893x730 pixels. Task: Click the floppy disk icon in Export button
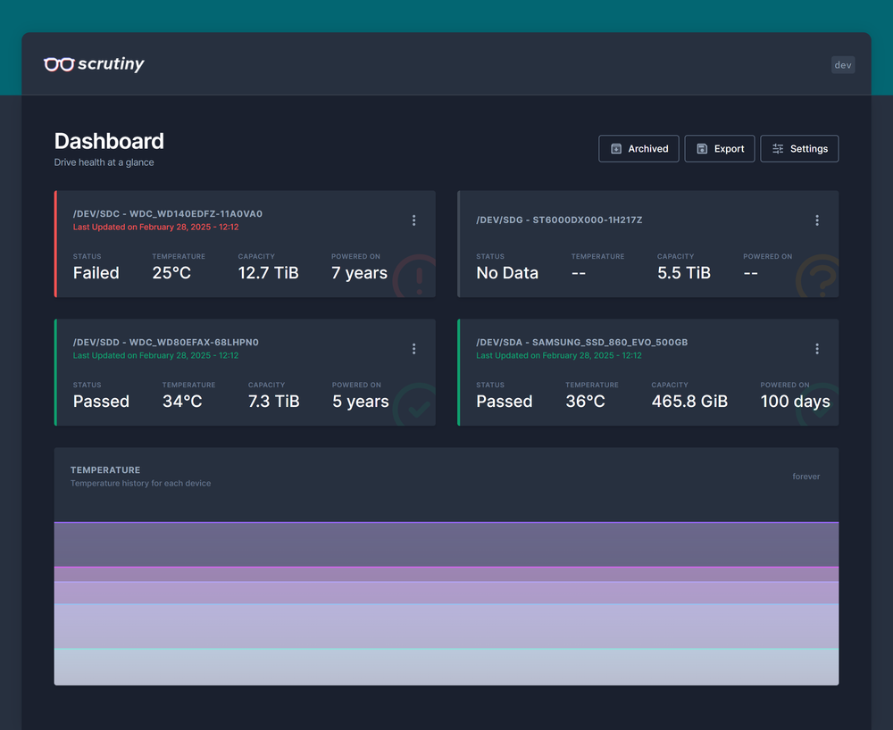point(702,149)
